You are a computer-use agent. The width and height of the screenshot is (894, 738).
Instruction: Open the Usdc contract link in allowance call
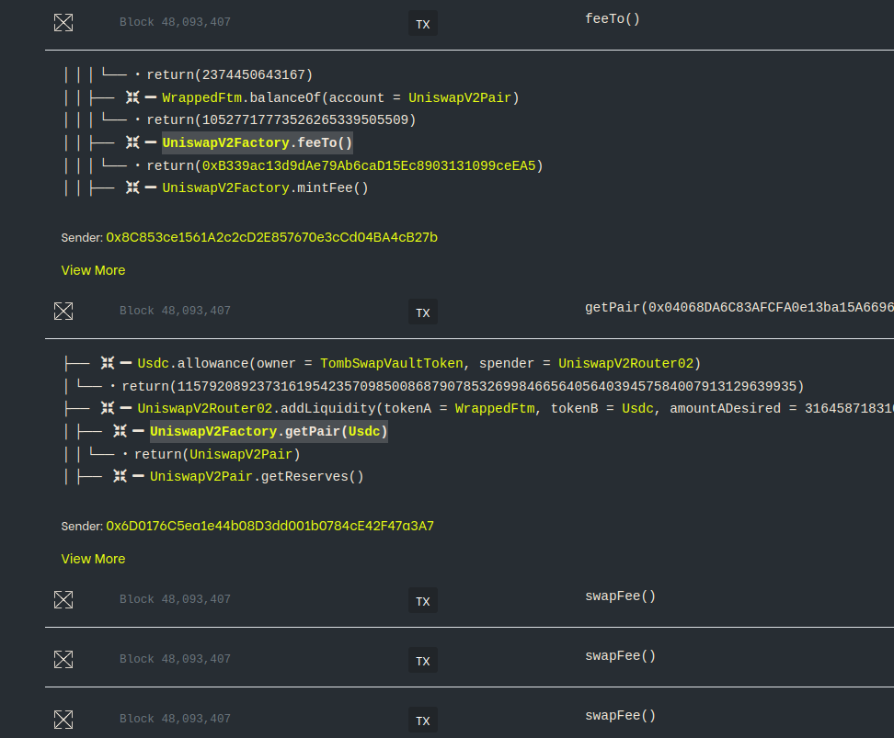coord(154,363)
